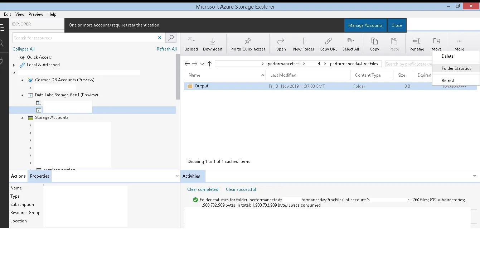Viewport: 480px width, 265px height.
Task: Collapse the Cosmos DB Accounts (Preview) node
Action: click(x=22, y=80)
